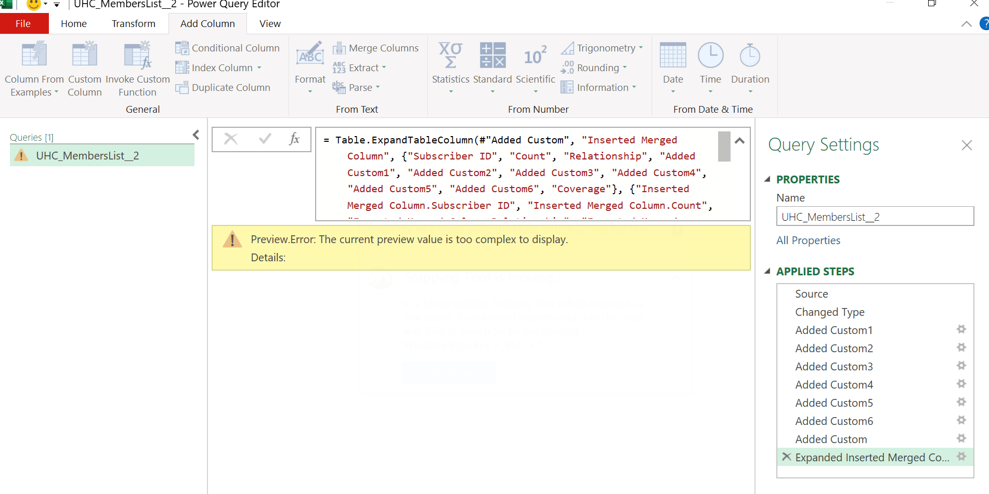Screen dimensions: 989x494
Task: Collapse the APPLIED STEPS section
Action: point(767,271)
